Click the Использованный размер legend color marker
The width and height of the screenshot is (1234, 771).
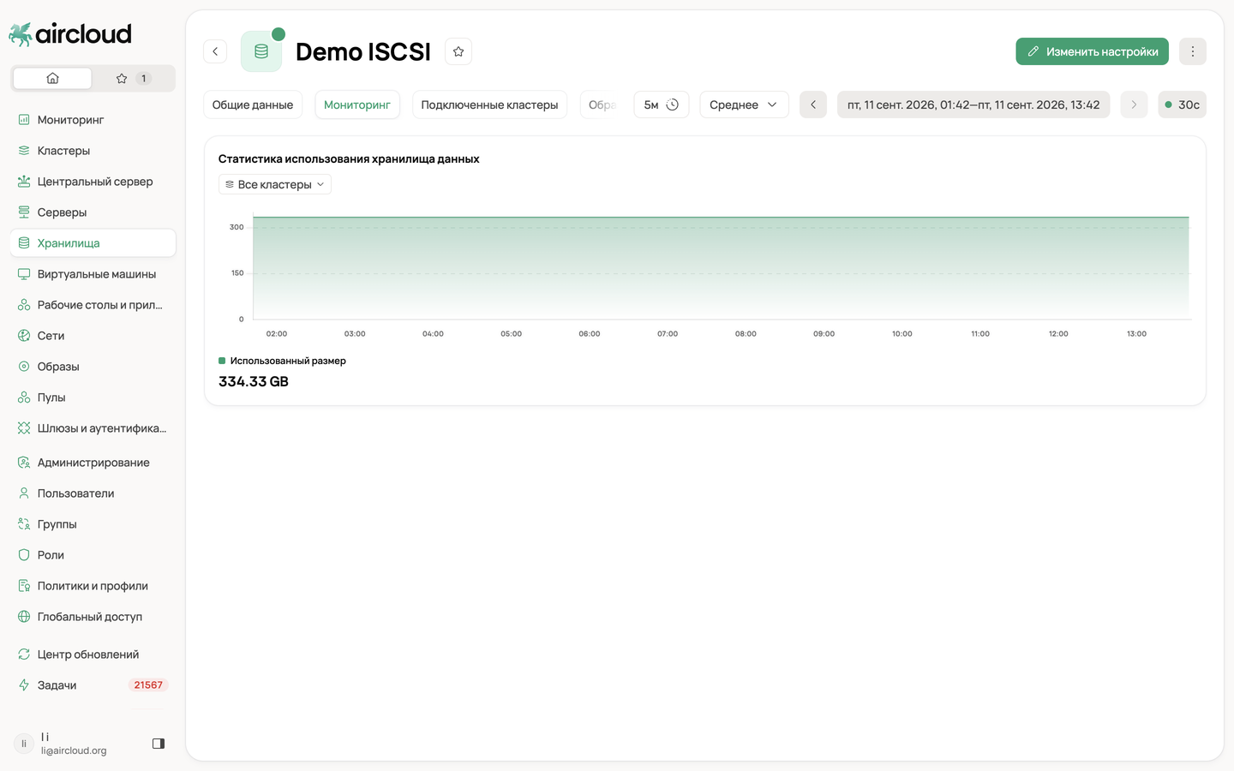[x=222, y=361]
